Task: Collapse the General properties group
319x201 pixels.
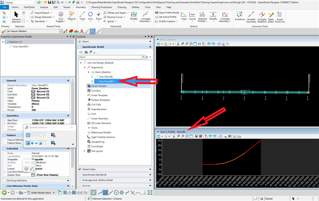Action: [x=68, y=81]
